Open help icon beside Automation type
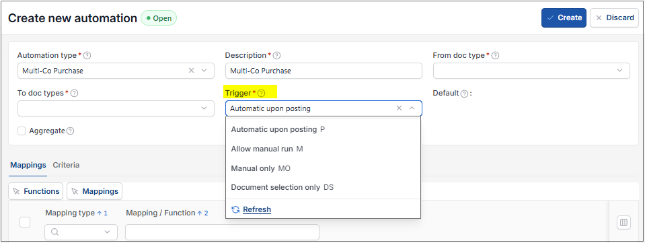The width and height of the screenshot is (645, 243). point(87,55)
